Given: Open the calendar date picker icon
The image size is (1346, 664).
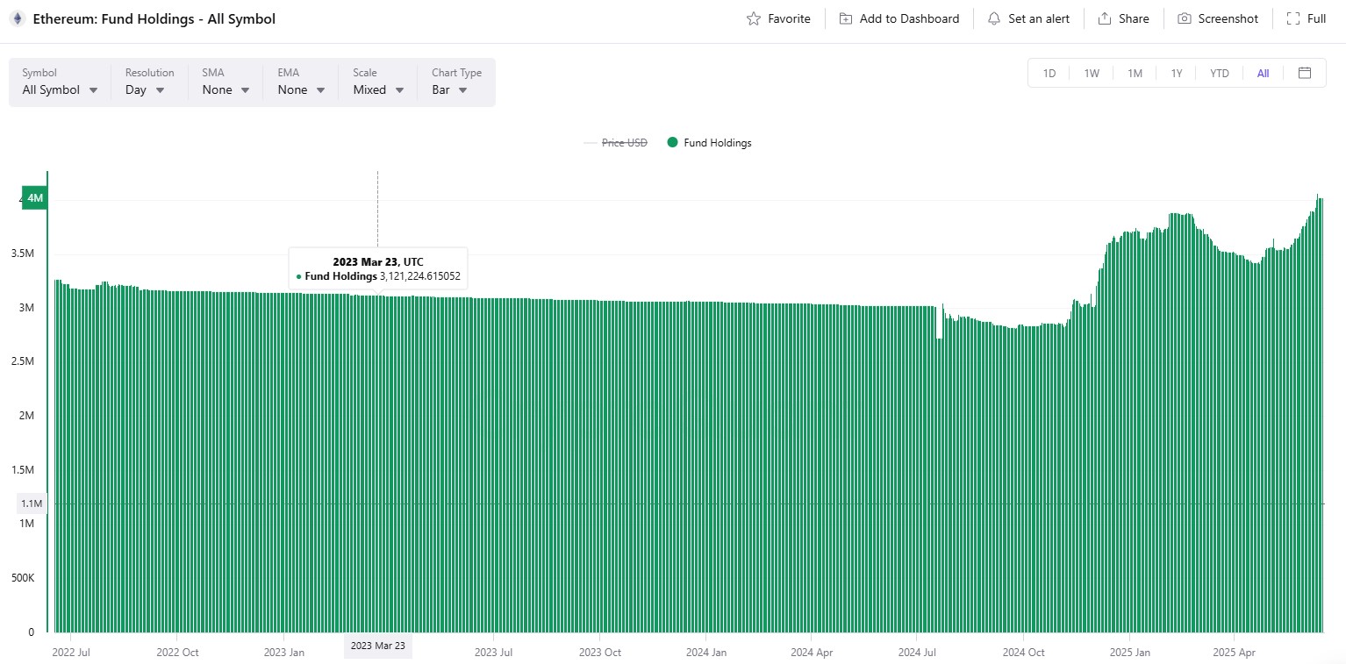Looking at the screenshot, I should pyautogui.click(x=1305, y=73).
